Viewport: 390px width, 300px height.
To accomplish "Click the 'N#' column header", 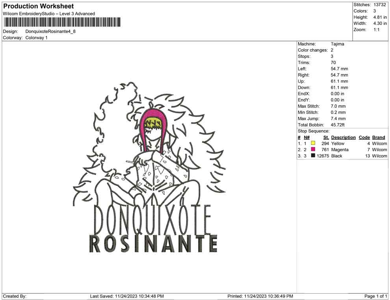I will (x=306, y=137).
